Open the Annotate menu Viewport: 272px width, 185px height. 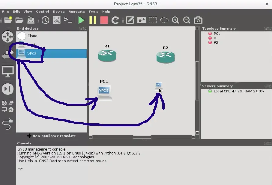77,12
